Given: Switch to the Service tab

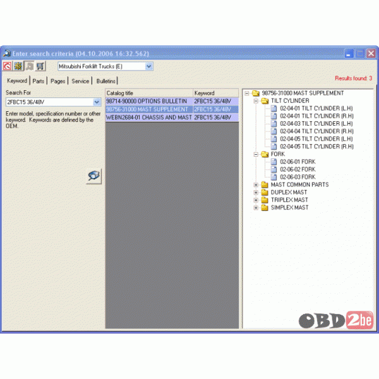Looking at the screenshot, I should (80, 81).
